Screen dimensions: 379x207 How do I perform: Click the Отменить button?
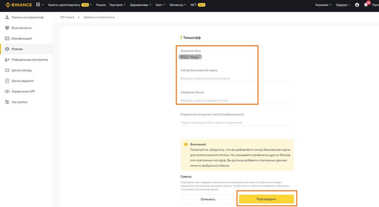tap(208, 199)
